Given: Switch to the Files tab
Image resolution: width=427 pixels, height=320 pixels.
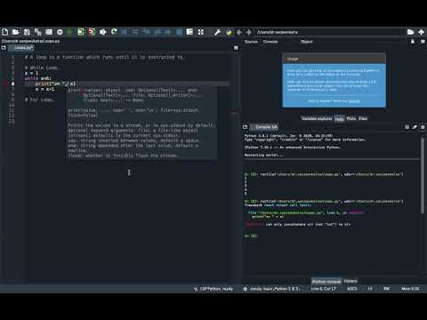Looking at the screenshot, I should coord(363,118).
